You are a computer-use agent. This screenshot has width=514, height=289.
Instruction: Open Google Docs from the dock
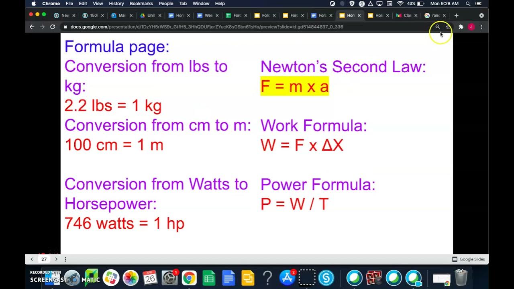[228, 278]
